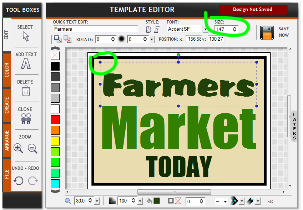Undo the last action
The height and width of the screenshot is (210, 303).
coord(18,181)
